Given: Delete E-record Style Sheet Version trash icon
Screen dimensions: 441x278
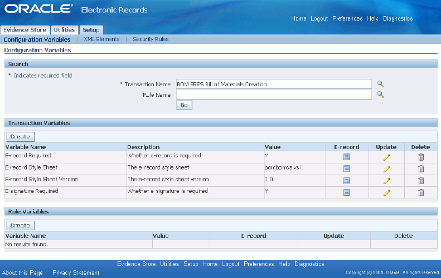Looking at the screenshot, I should tap(421, 181).
